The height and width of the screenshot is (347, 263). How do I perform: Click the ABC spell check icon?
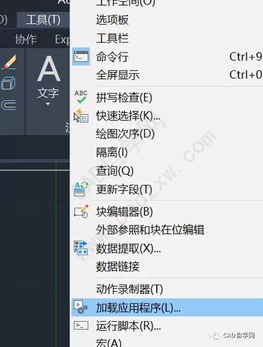[81, 97]
